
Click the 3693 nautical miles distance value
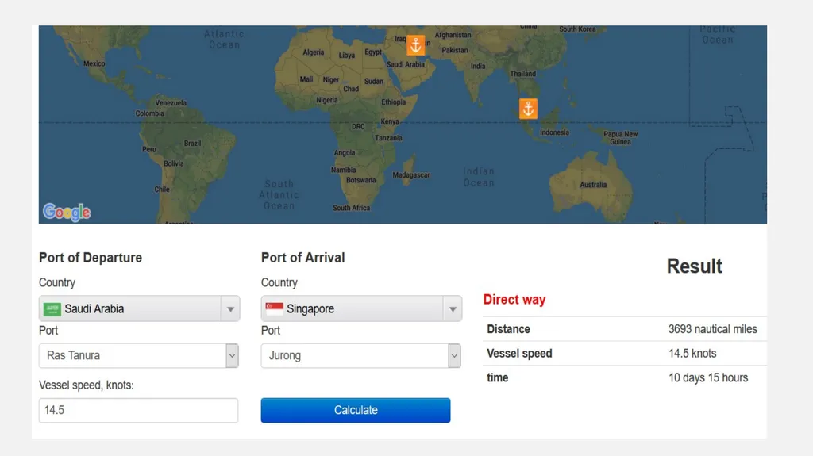click(x=712, y=329)
